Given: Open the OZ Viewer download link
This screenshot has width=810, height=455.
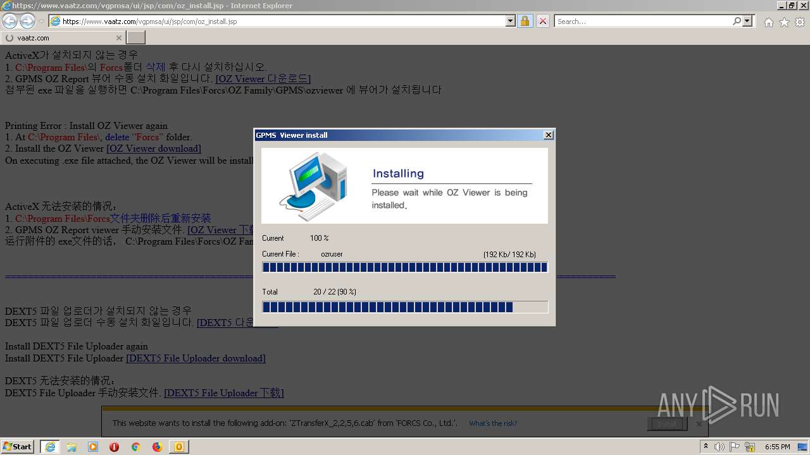Looking at the screenshot, I should tap(154, 149).
